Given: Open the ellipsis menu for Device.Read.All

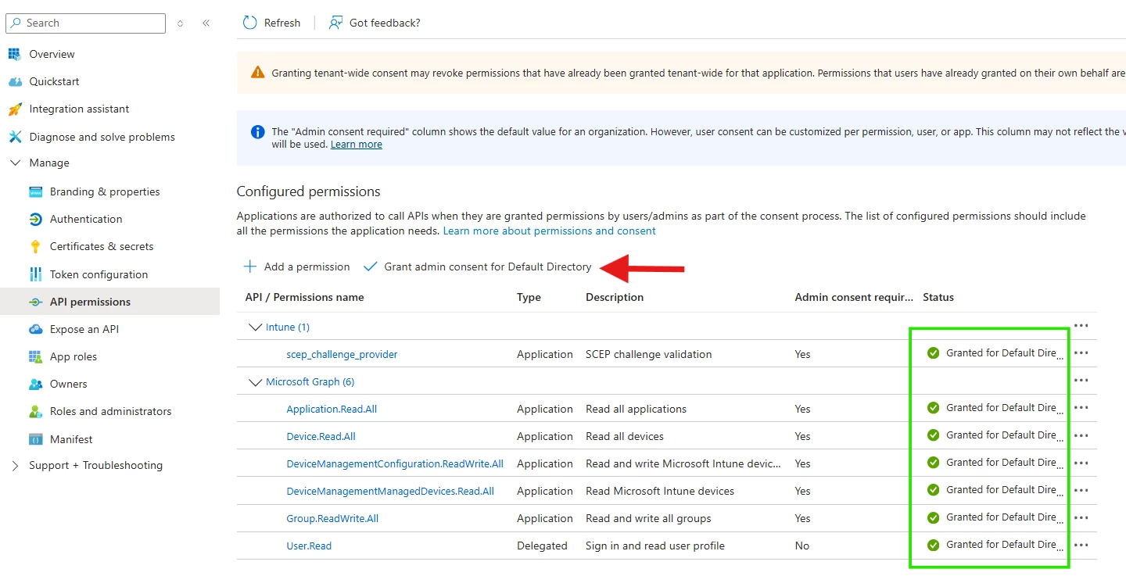Looking at the screenshot, I should point(1081,435).
